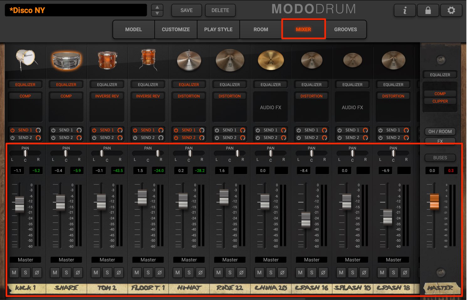Open preset name dropdown Disco NY
The height and width of the screenshot is (300, 467).
(x=76, y=10)
